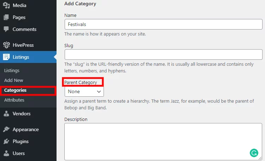Image resolution: width=265 pixels, height=161 pixels.
Task: Click the Media icon in sidebar
Action: (6, 5)
